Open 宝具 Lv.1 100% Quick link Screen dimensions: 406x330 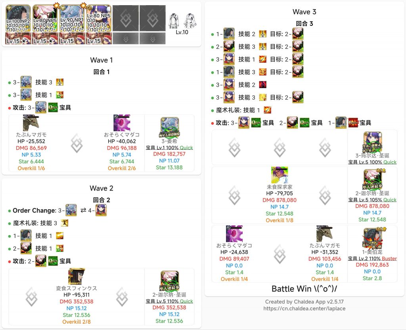point(169,148)
